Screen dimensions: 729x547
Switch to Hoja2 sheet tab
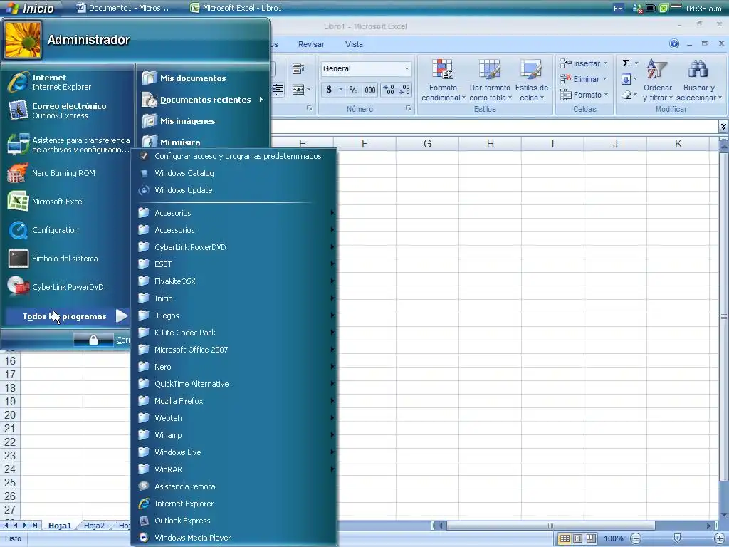(94, 526)
